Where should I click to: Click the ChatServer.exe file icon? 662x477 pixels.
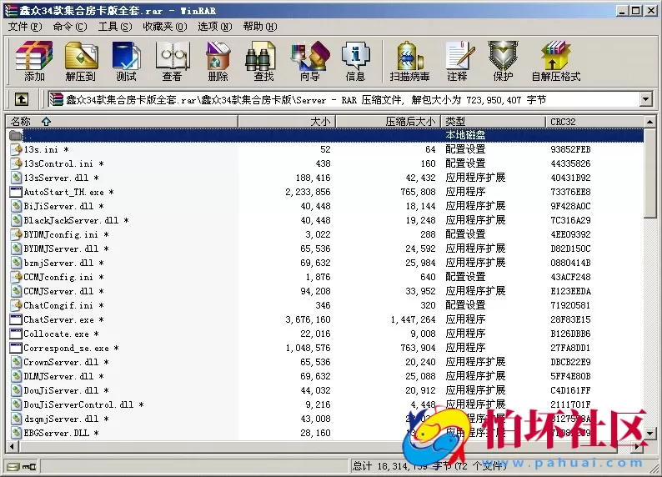coord(16,319)
